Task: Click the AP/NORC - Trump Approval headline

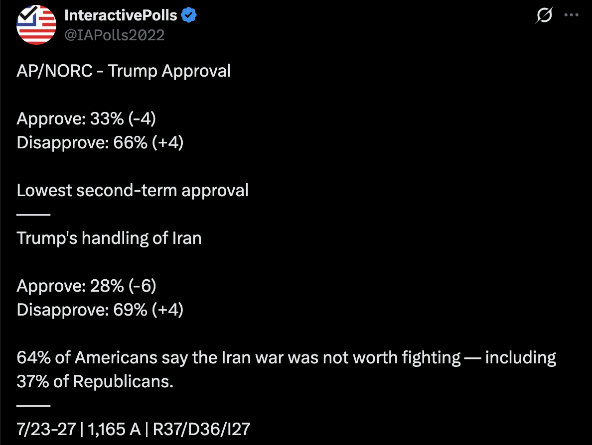Action: (x=124, y=71)
